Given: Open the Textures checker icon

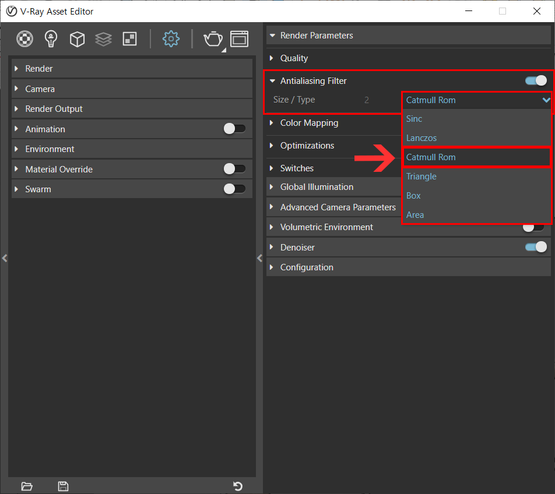Looking at the screenshot, I should click(129, 39).
